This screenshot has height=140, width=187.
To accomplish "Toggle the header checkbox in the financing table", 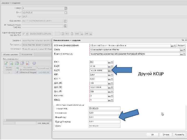I will (17, 68).
